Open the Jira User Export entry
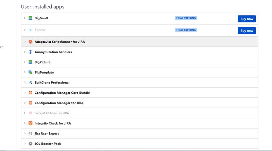 click(x=47, y=133)
